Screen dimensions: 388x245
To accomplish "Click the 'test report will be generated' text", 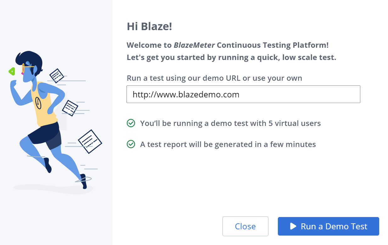I will click(x=228, y=144).
